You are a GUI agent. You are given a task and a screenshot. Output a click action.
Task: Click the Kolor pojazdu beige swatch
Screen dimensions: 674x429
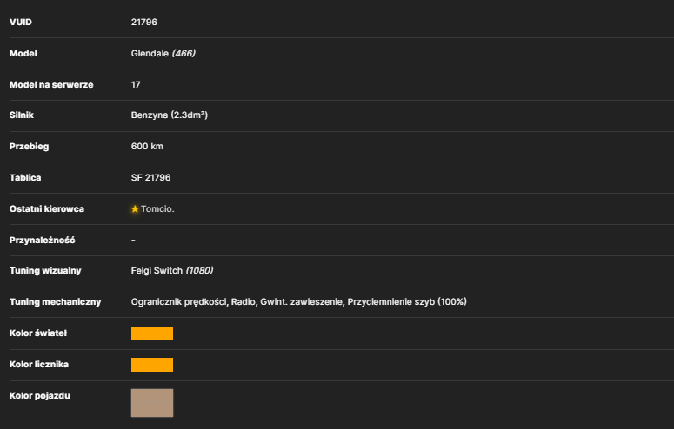point(152,403)
